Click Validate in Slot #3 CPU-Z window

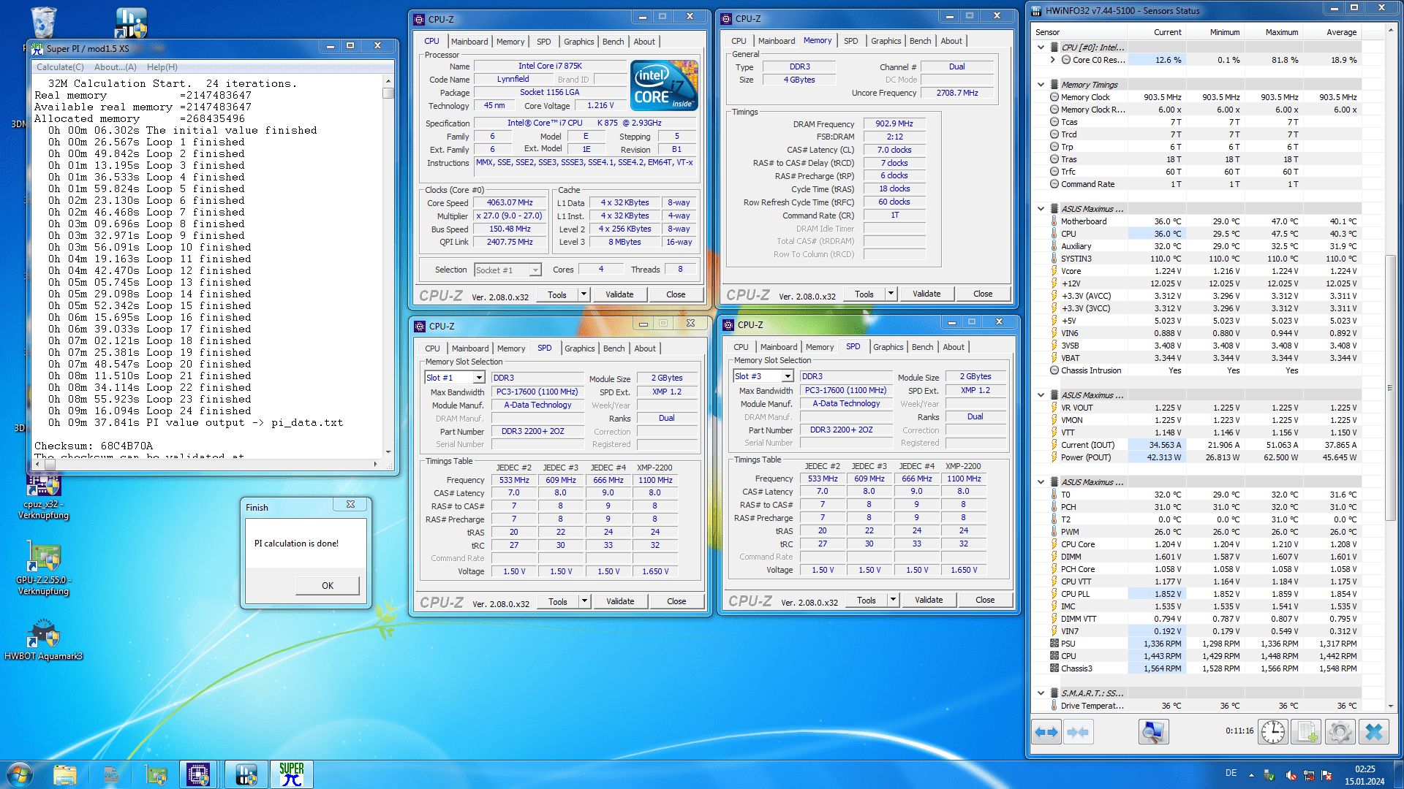click(929, 600)
